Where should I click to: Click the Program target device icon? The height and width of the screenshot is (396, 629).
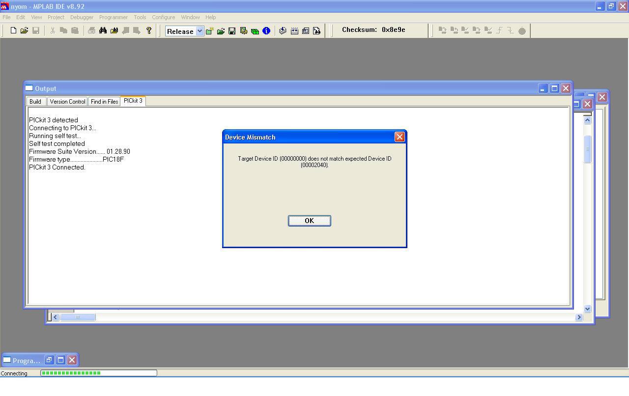tap(443, 30)
